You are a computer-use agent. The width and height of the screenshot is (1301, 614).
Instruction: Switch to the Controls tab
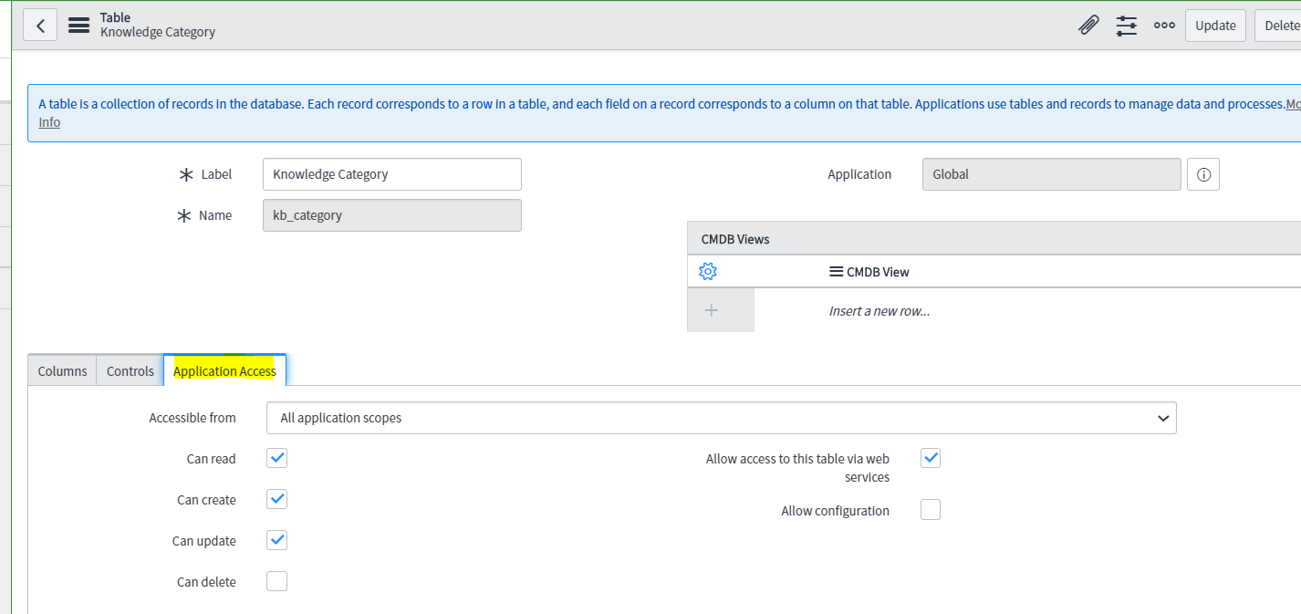pos(129,370)
